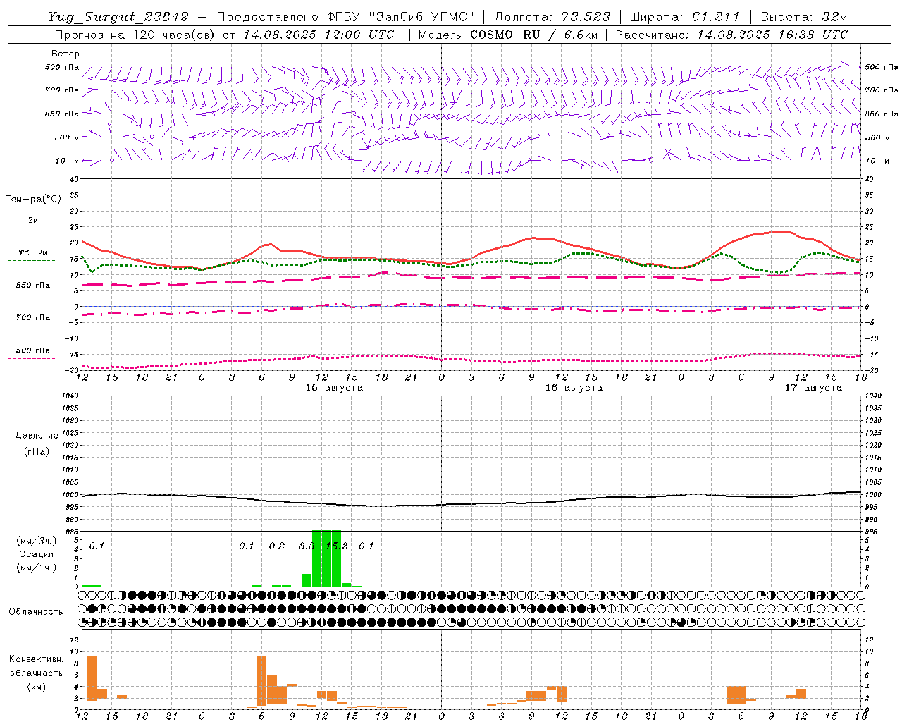Click the station title Yug_Surgut_23849

click(x=118, y=17)
